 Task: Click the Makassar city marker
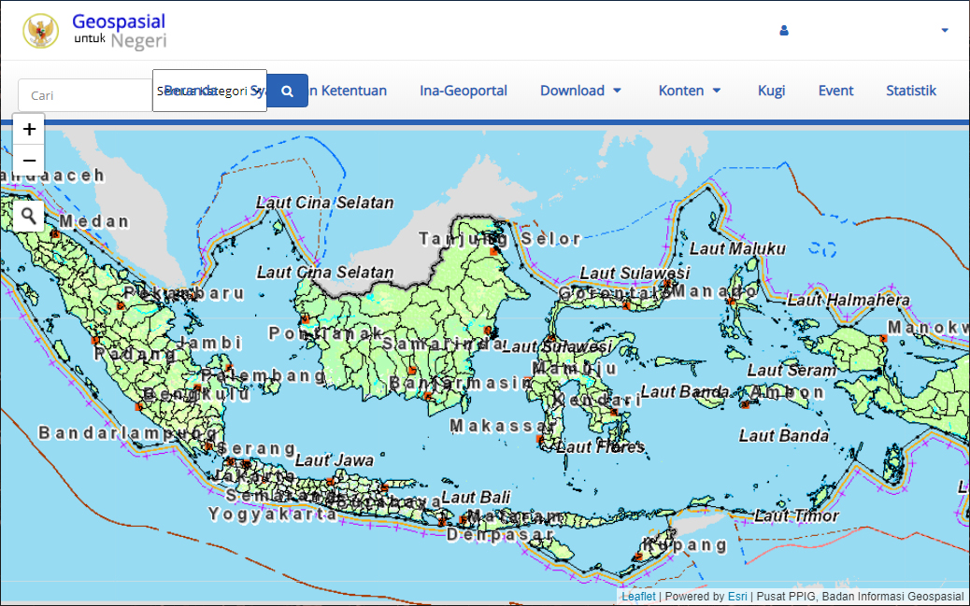tap(539, 439)
